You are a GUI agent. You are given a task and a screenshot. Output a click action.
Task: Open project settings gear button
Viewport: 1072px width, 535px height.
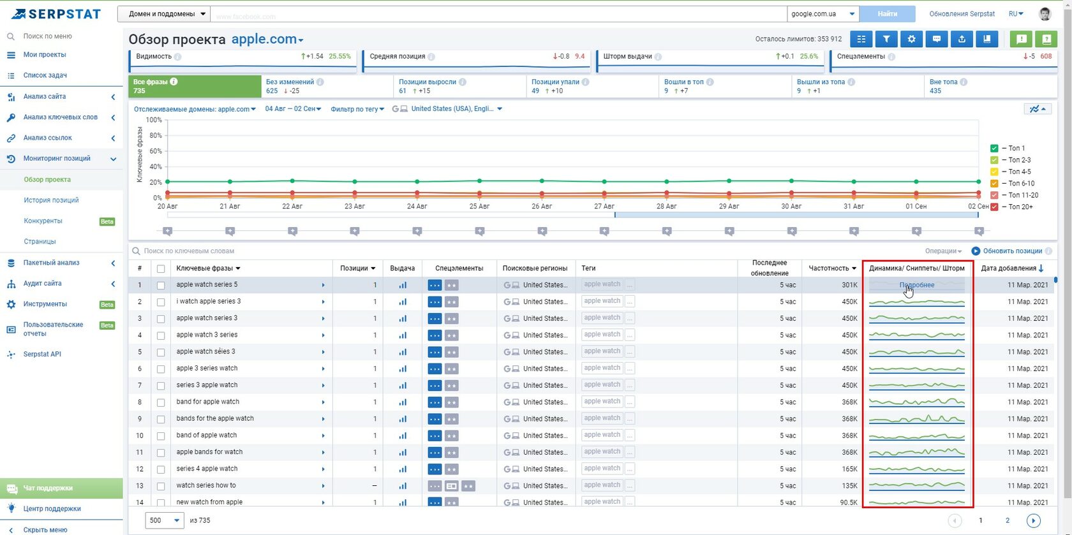[911, 39]
